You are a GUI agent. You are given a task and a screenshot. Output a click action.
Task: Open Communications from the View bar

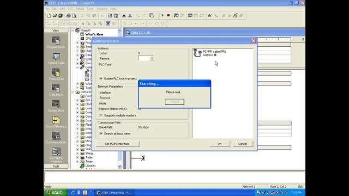point(56,138)
